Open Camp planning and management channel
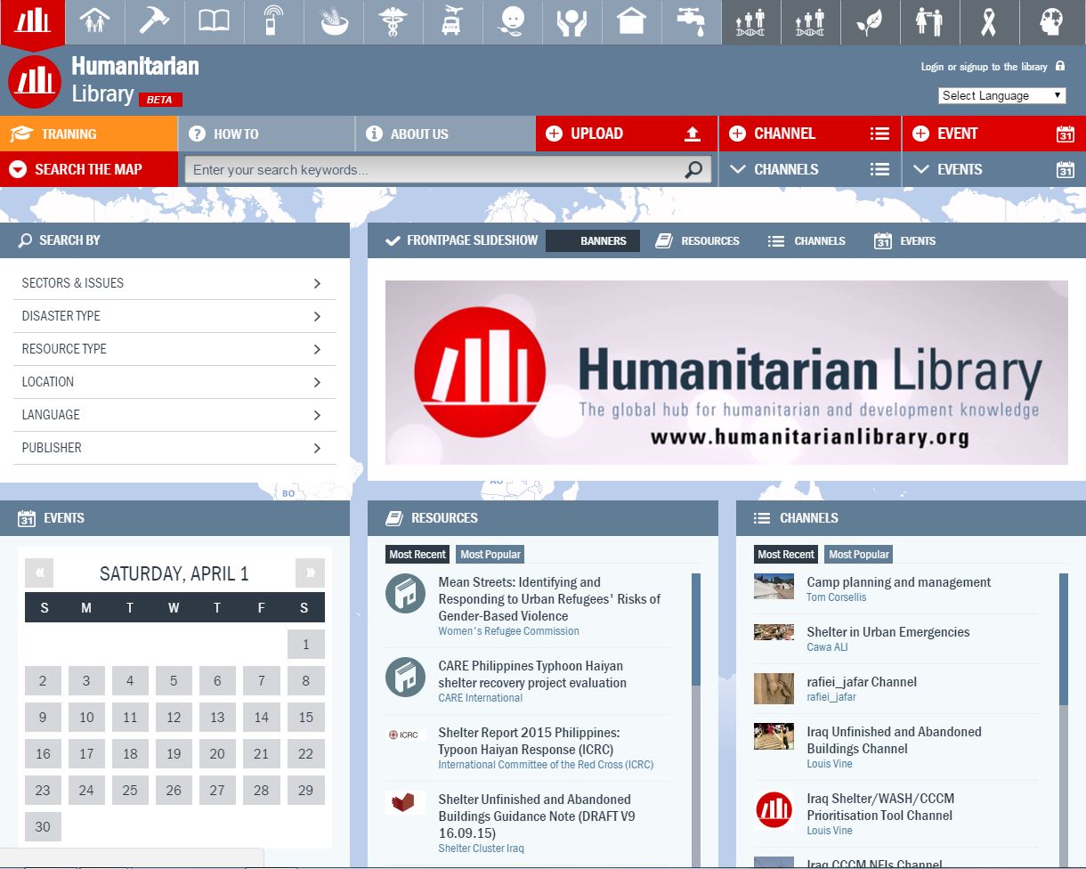Viewport: 1086px width, 869px height. pos(898,582)
